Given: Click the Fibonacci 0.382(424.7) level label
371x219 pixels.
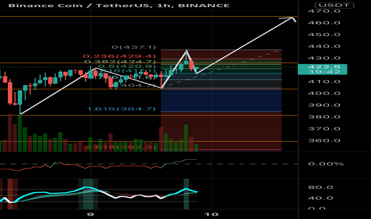Looking at the screenshot, I should [x=120, y=62].
